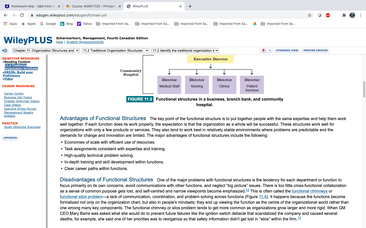Open the Apps bookmarks shortcut
366x228 pixels.
click(10, 24)
